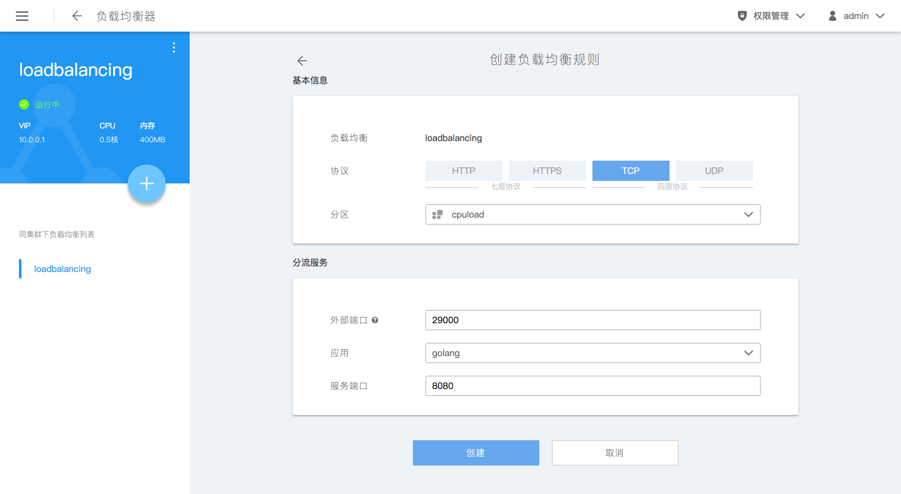Click the round plus add button
The height and width of the screenshot is (494, 901).
146,183
